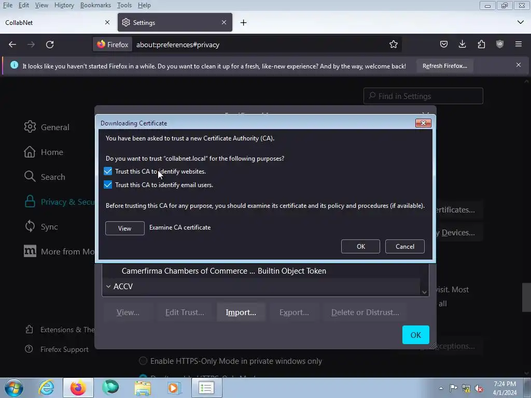Toggle Trust this CA to identify email users

tap(108, 185)
